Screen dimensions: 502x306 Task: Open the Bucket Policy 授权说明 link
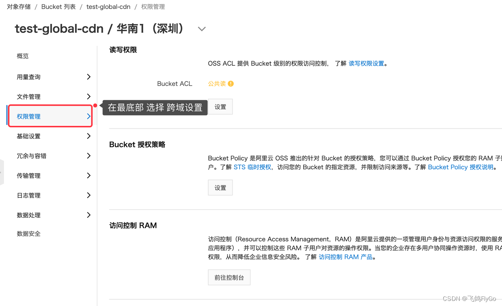tap(460, 167)
